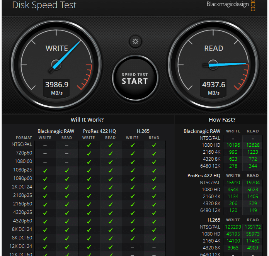Screen dimensions: 269x256
Task: Click the 623 write value for 4320 8K
Action: pyautogui.click(x=233, y=159)
